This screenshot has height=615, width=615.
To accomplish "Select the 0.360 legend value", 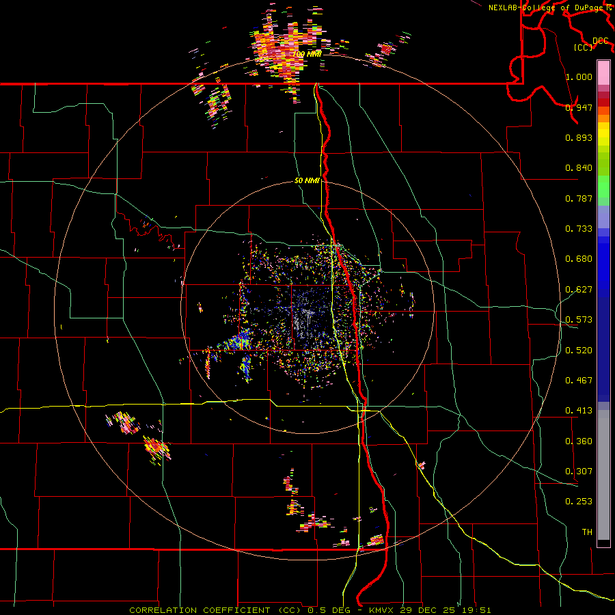I will pos(579,441).
